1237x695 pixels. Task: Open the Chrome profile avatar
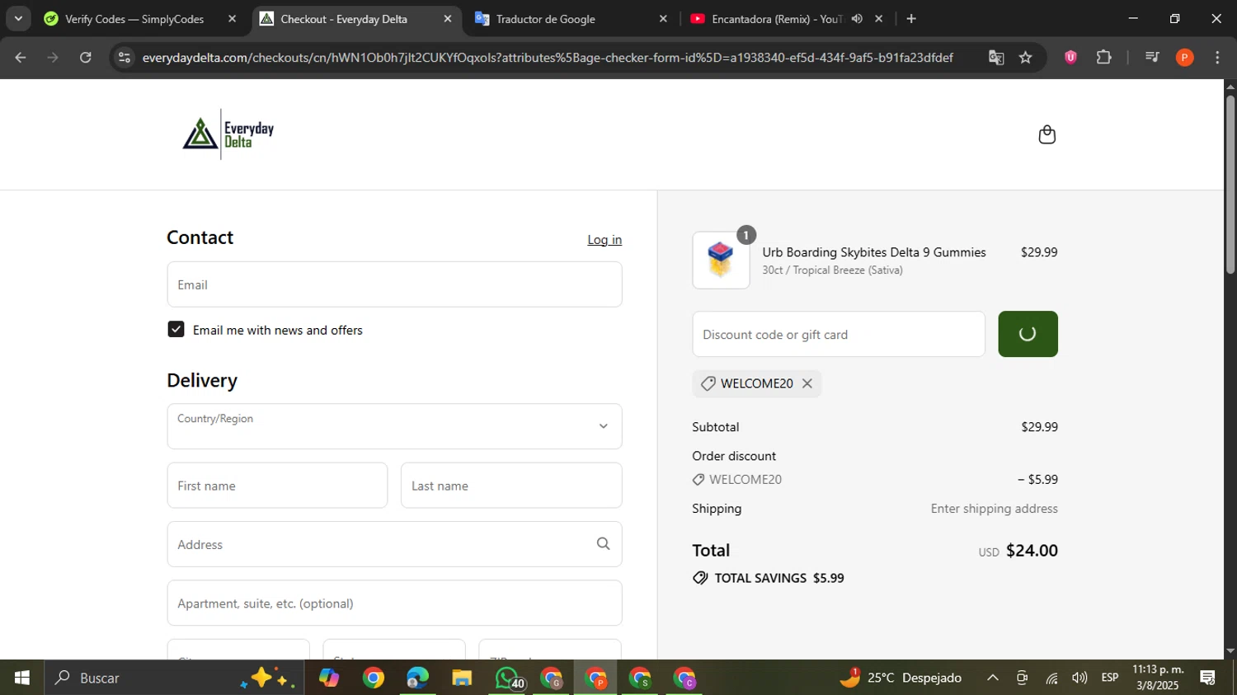1184,57
